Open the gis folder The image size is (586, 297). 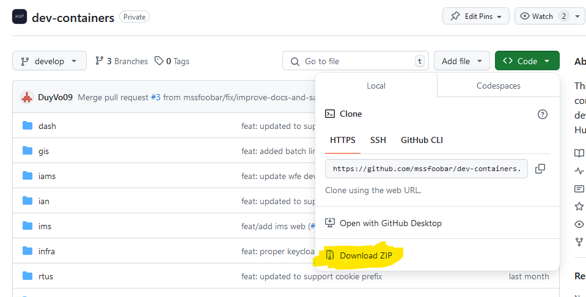coord(43,152)
